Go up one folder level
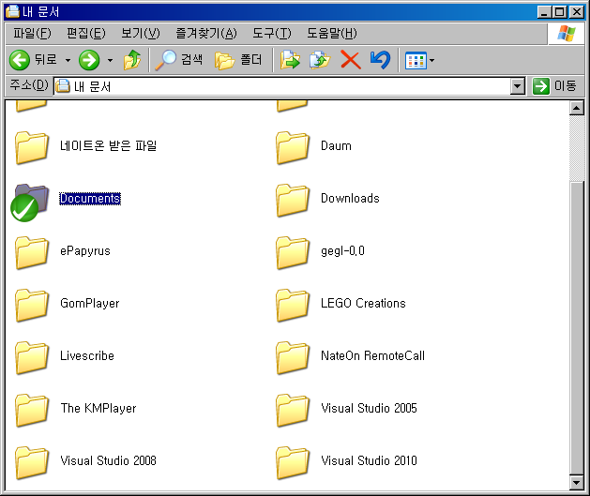 click(132, 60)
